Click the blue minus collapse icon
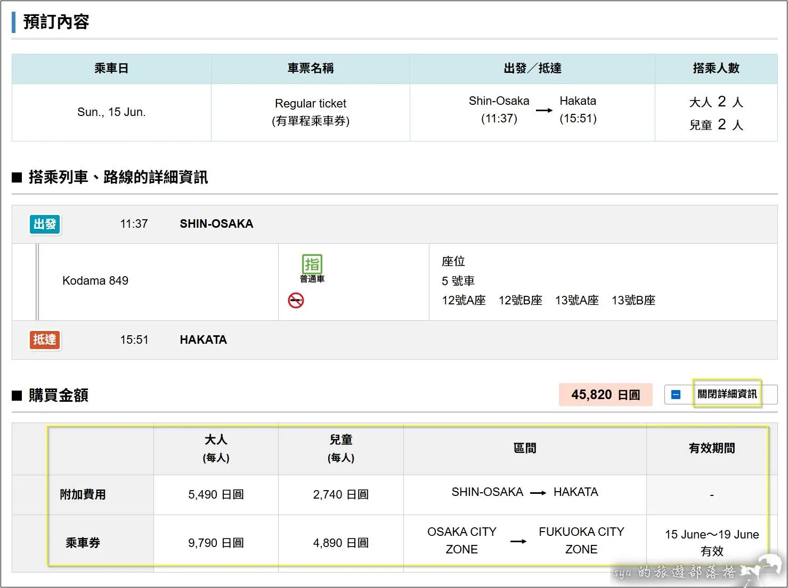This screenshot has height=588, width=788. [x=676, y=395]
